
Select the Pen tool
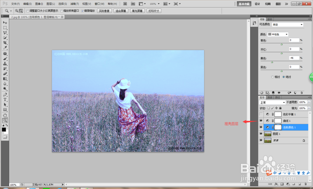tap(5, 95)
